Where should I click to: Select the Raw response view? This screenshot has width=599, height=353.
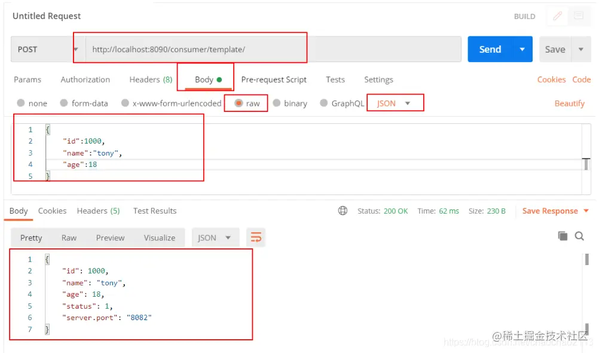(69, 238)
